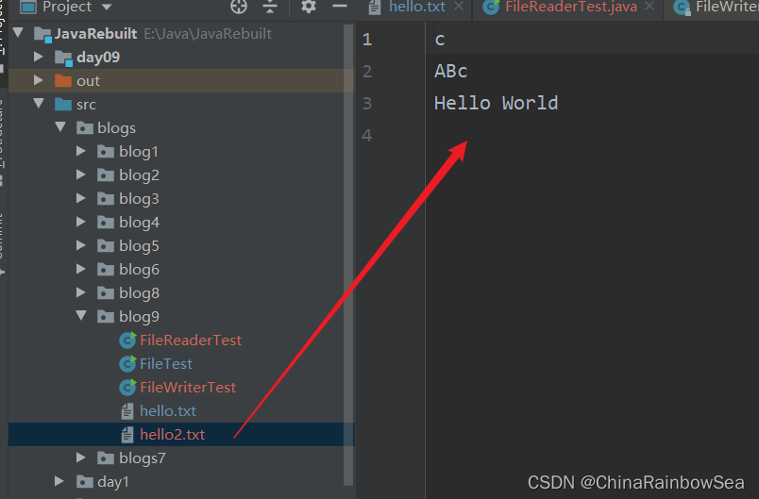Place cursor on editor line 'ABc'
Screen dimensions: 759x499
[450, 71]
